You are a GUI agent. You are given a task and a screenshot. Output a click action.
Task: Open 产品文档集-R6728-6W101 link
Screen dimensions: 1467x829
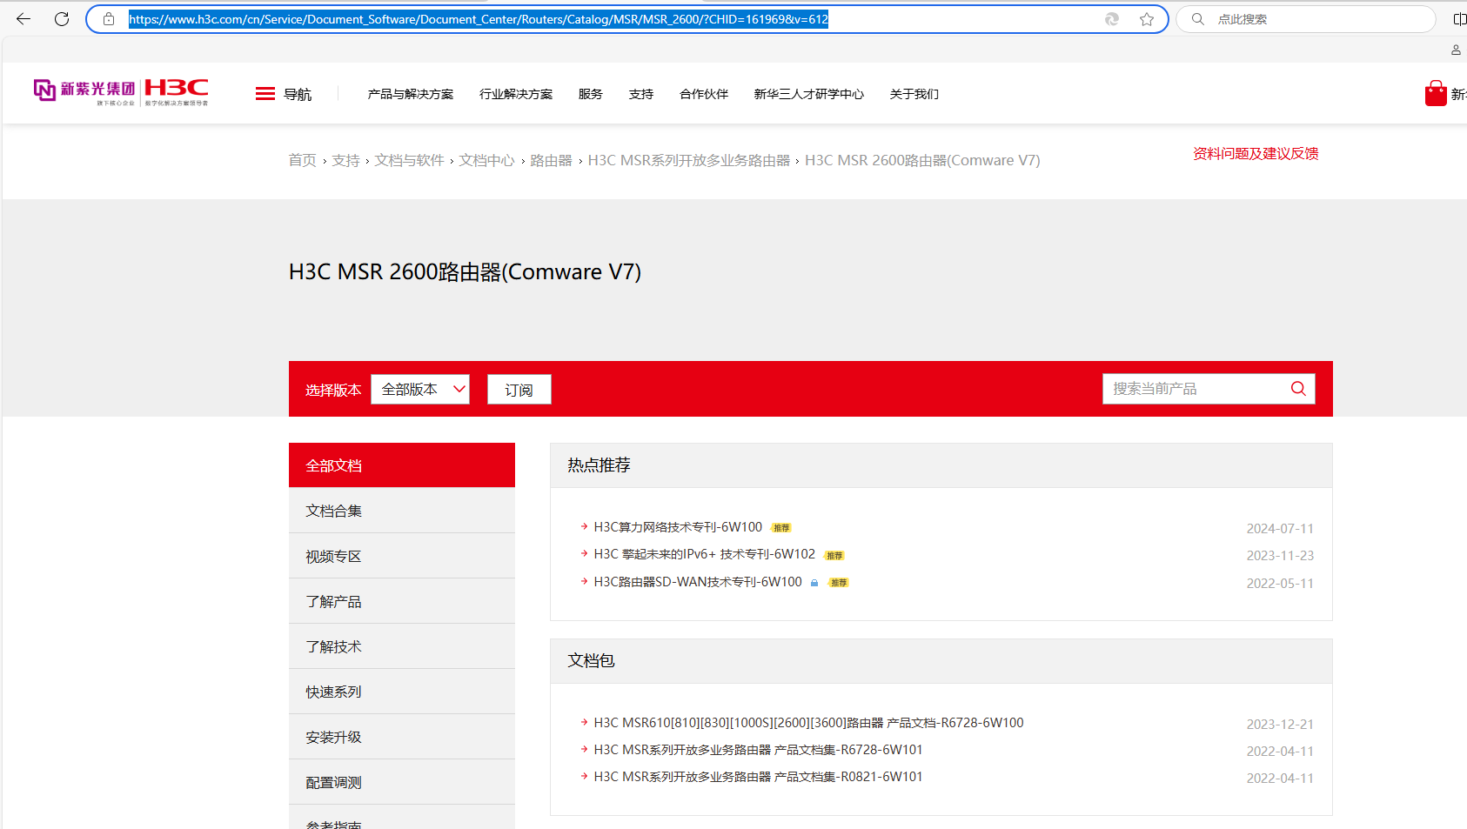[x=758, y=750]
